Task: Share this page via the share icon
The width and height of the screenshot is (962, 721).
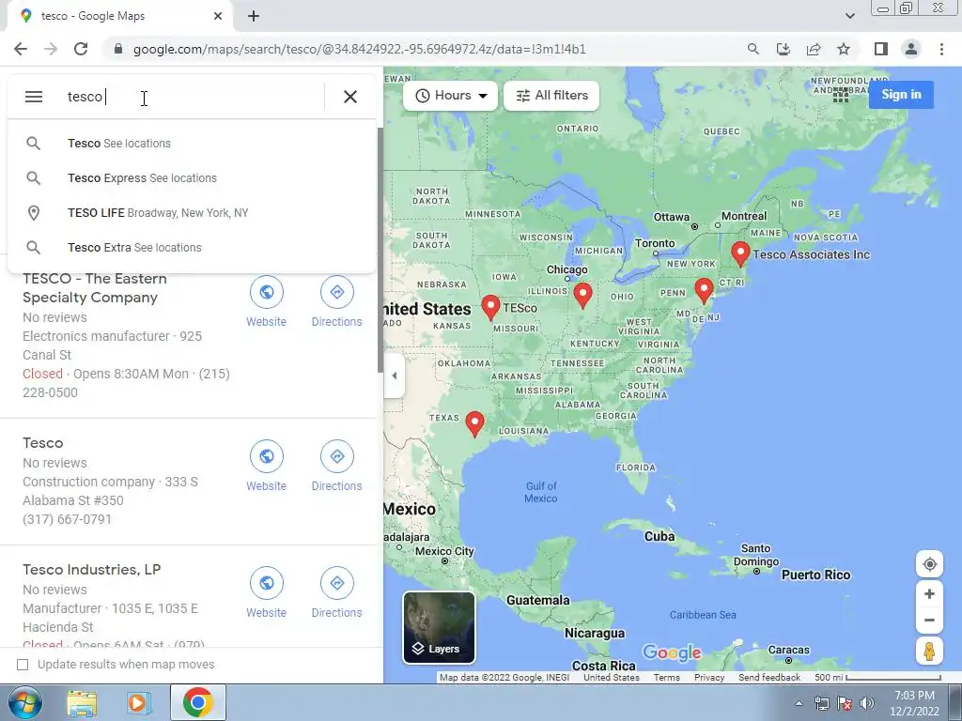Action: (x=814, y=49)
